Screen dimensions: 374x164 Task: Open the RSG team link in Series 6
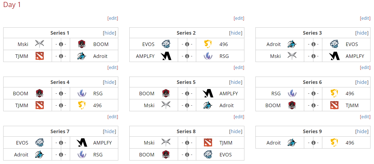276,93
